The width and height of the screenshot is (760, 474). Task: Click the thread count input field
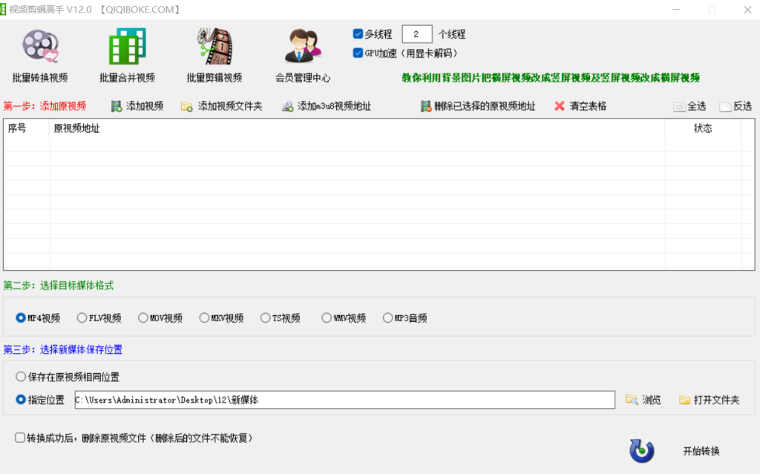pos(416,34)
